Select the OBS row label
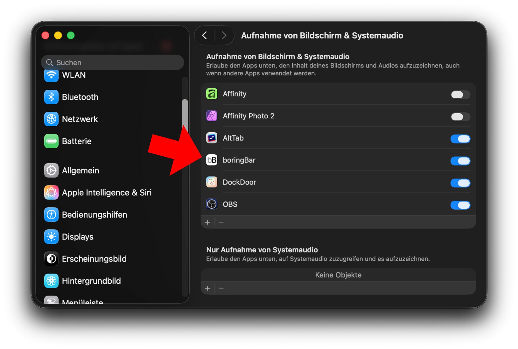Screen dimensions: 518x349 (230, 204)
